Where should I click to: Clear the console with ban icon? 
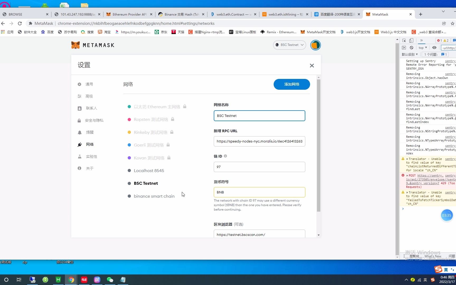(x=411, y=48)
